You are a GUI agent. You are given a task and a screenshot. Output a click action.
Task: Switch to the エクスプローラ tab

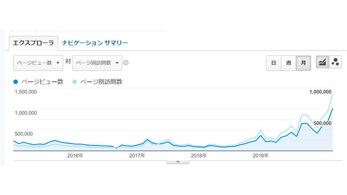(x=33, y=43)
